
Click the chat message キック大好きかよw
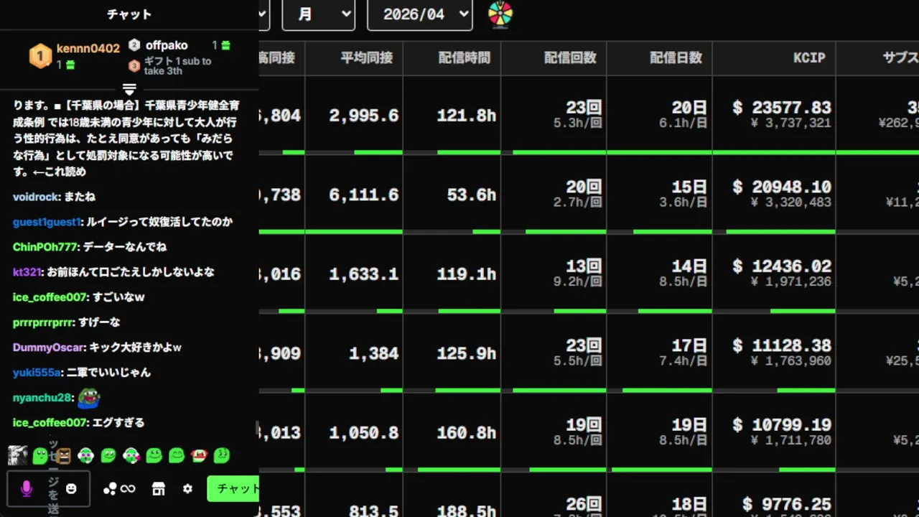coord(135,348)
